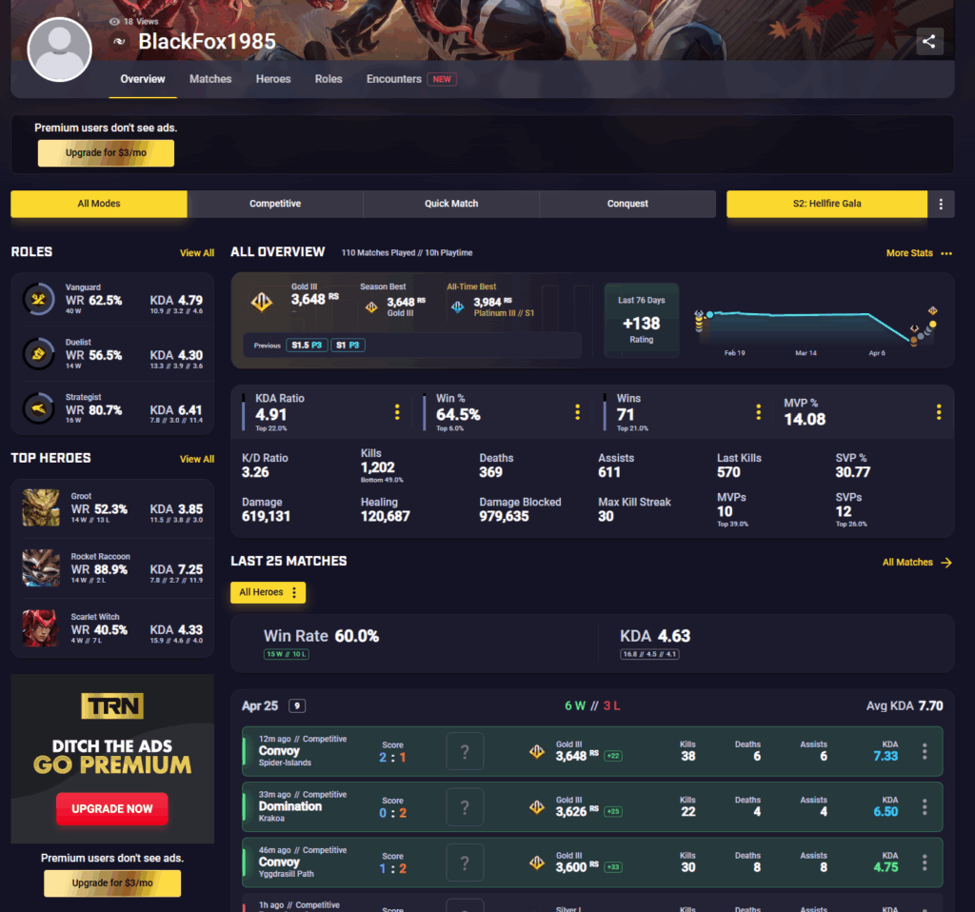Select the Competitive mode filter

pos(275,204)
